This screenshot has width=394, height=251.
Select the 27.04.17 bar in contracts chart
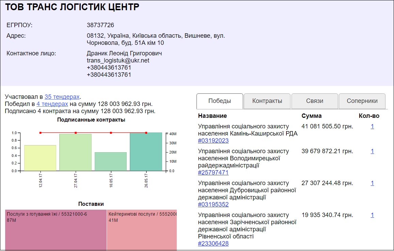click(x=76, y=152)
